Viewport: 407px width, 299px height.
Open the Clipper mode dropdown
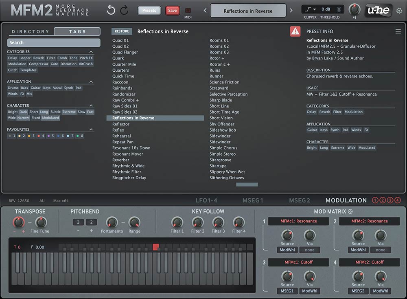309,8
